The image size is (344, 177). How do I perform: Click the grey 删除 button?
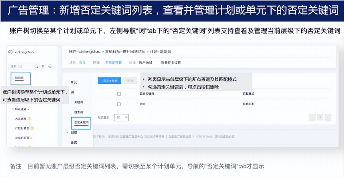[x=130, y=81]
